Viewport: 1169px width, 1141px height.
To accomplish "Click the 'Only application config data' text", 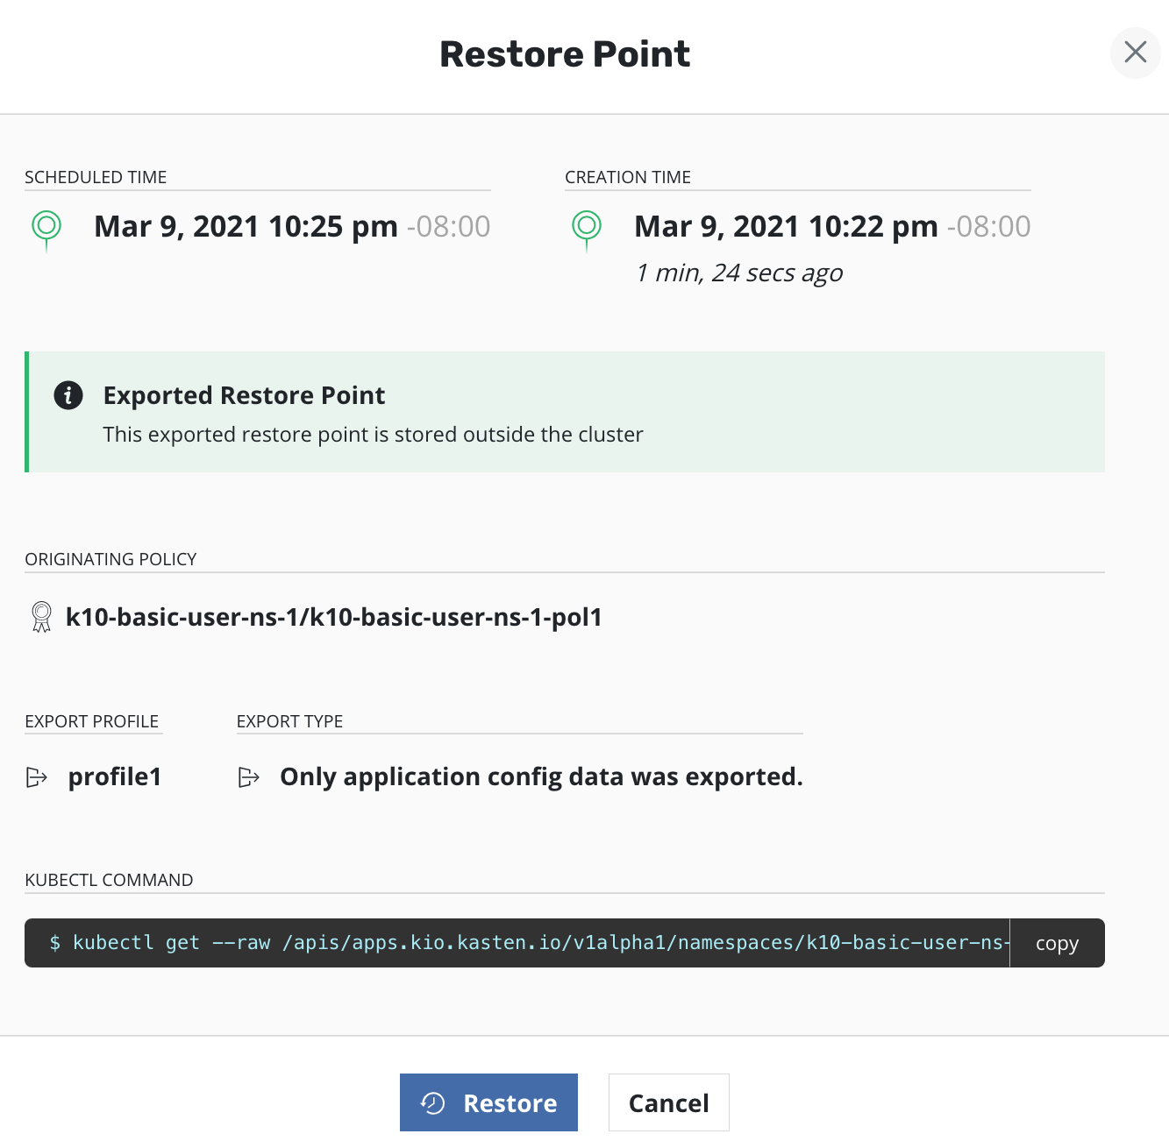I will [x=541, y=777].
